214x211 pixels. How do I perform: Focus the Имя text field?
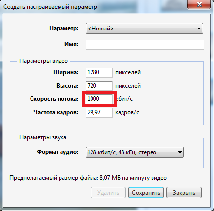pos(145,44)
